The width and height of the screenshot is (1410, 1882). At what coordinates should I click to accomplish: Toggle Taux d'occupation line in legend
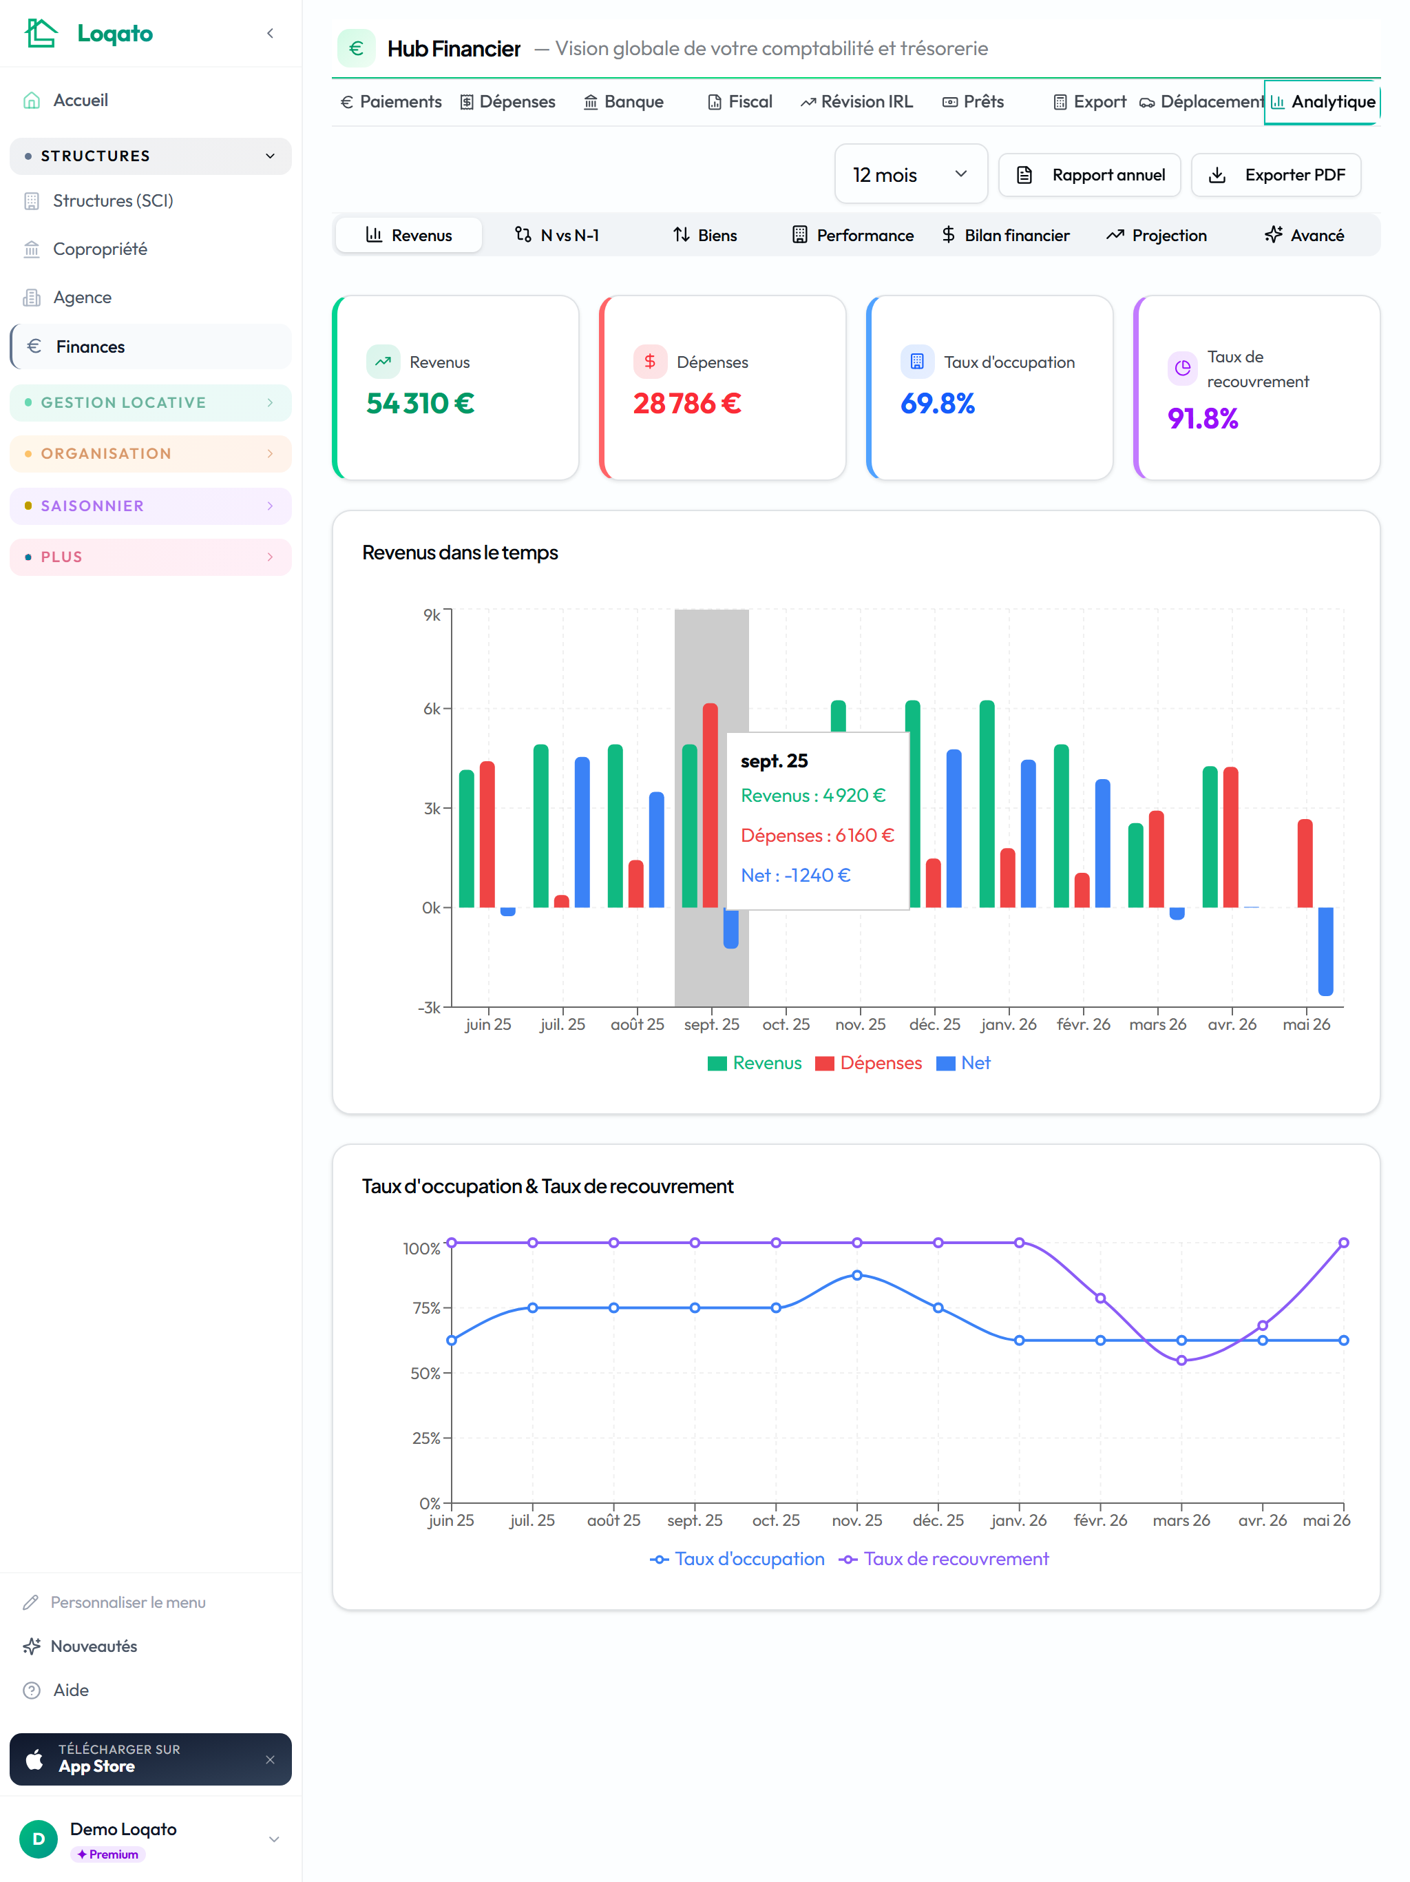click(737, 1559)
